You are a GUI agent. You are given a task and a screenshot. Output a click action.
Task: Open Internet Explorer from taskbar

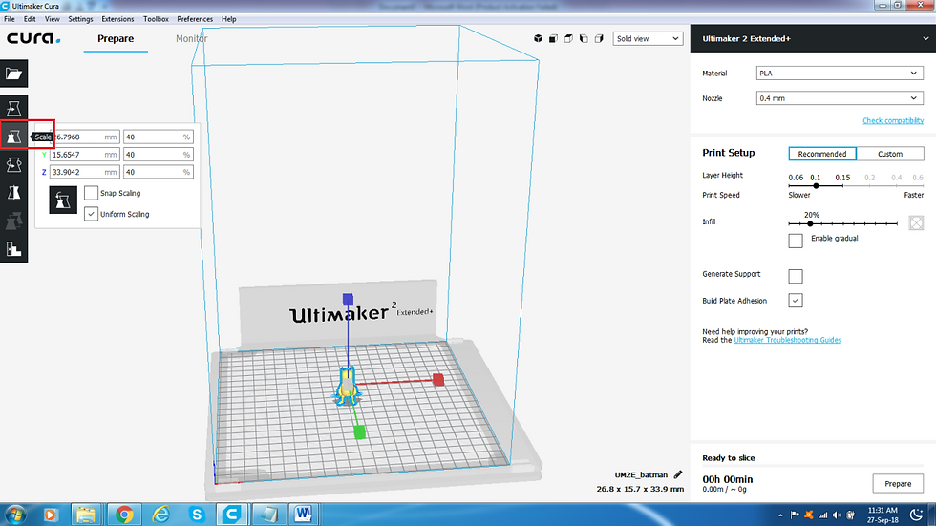click(x=160, y=515)
